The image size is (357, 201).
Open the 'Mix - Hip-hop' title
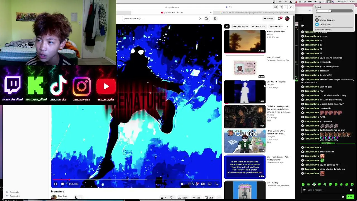coord(272,183)
